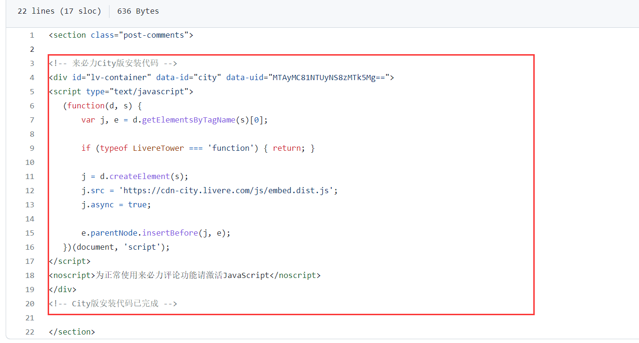Image resolution: width=639 pixels, height=343 pixels.
Task: Click line number 20
Action: (x=30, y=303)
